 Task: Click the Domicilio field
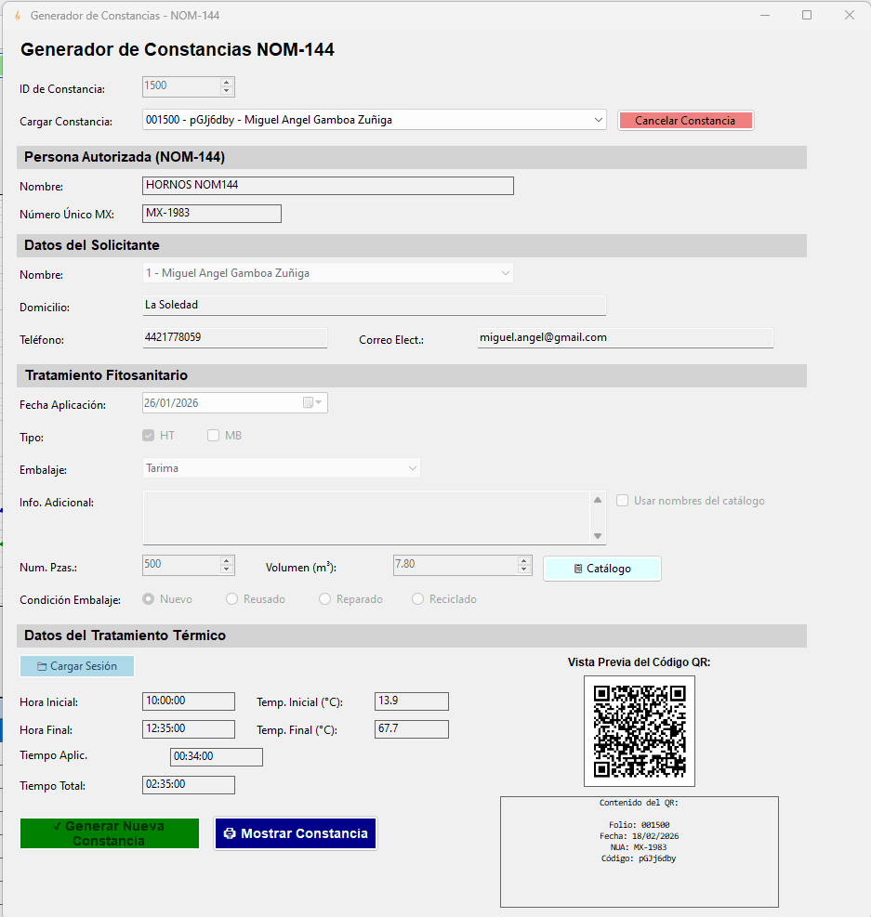coord(375,306)
